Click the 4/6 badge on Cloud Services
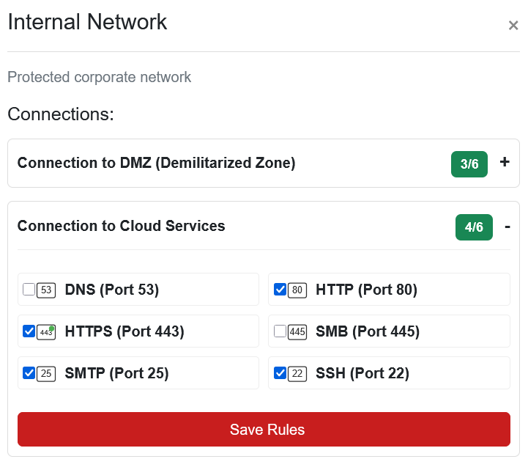 coord(474,227)
